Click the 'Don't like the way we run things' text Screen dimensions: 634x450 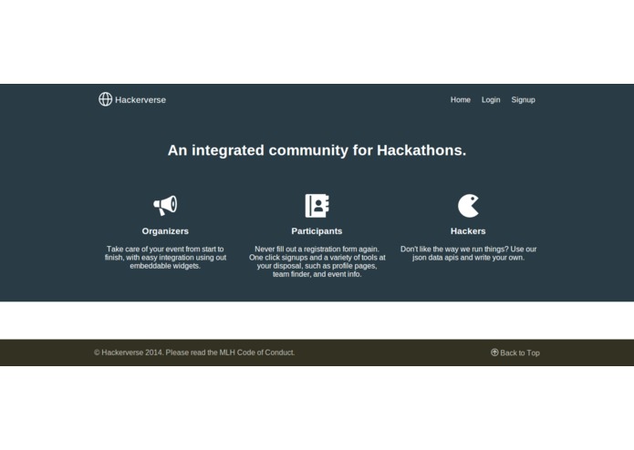point(468,253)
